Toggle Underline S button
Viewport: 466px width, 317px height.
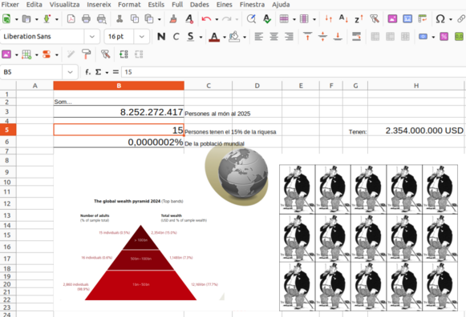point(191,37)
